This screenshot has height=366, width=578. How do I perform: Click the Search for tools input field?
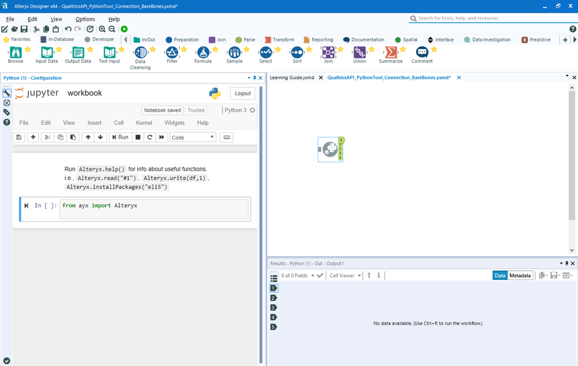click(x=494, y=18)
